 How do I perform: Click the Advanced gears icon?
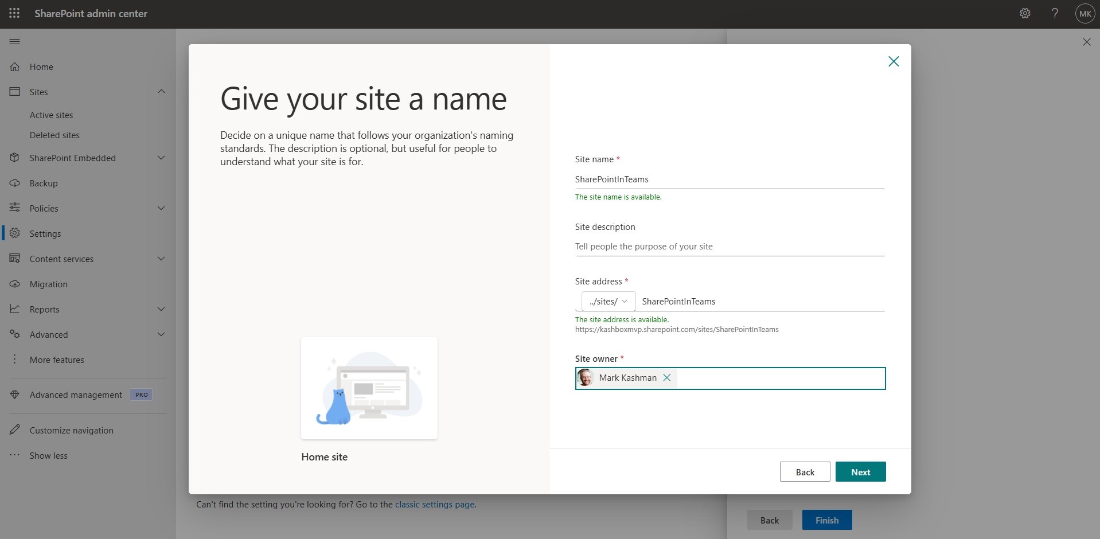point(15,334)
